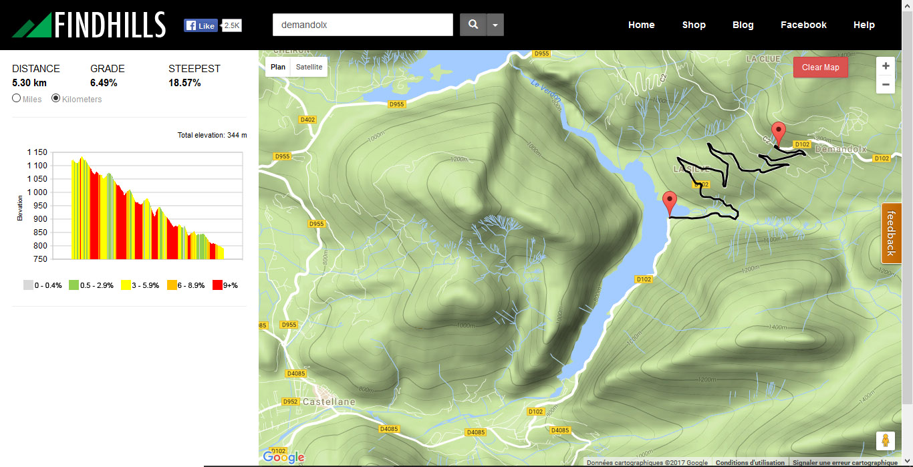
Task: Click the yellow 3 - 5.9% legend swatch
Action: [x=126, y=285]
